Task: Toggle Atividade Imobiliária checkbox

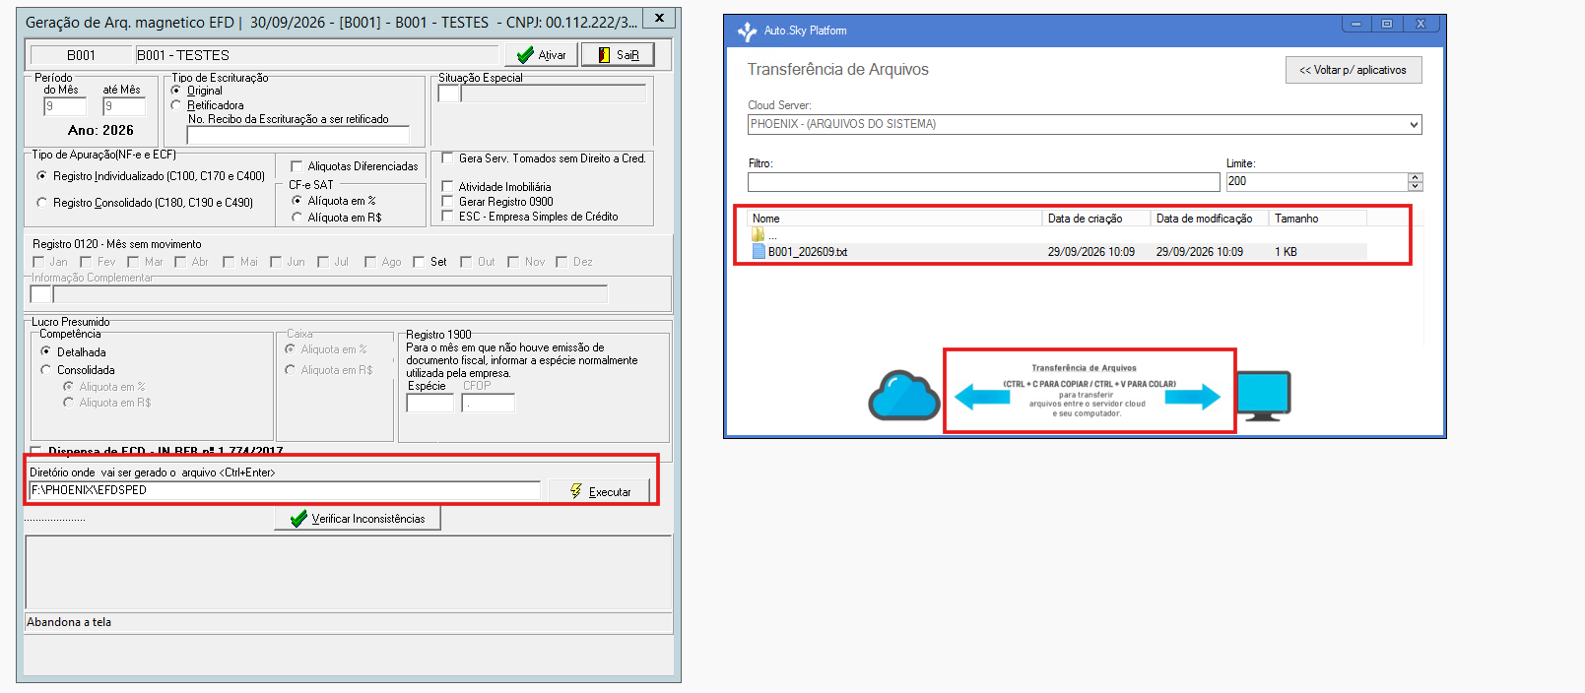Action: [447, 186]
